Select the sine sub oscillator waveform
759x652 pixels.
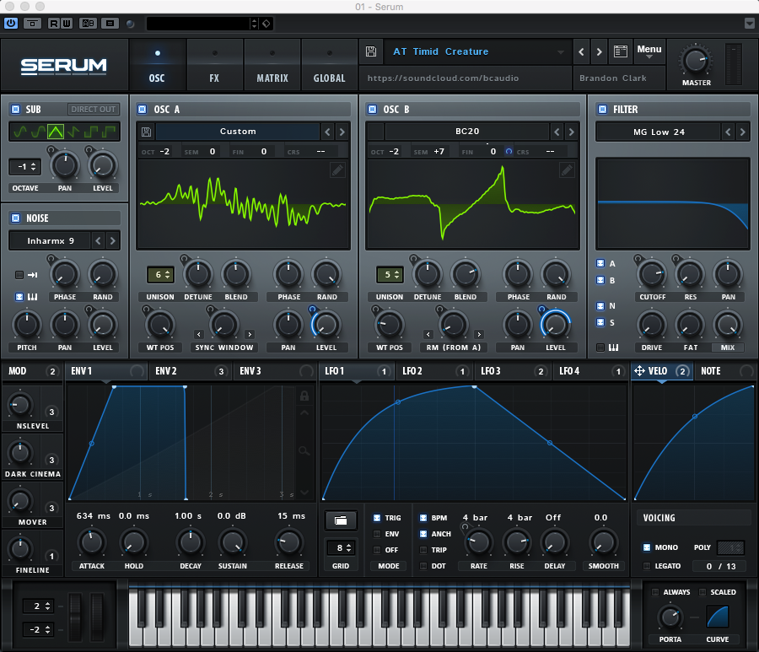[x=20, y=132]
